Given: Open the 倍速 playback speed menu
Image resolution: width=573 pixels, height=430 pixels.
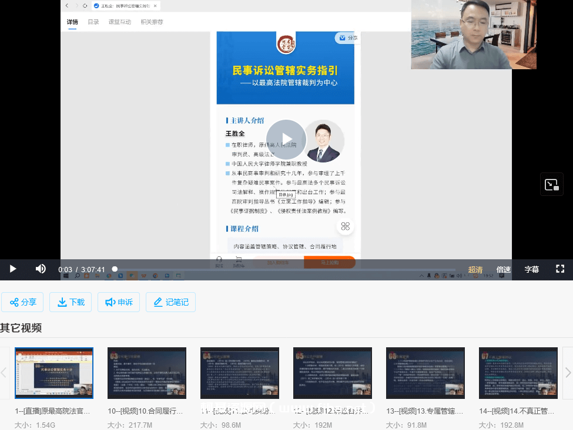Looking at the screenshot, I should coord(503,269).
